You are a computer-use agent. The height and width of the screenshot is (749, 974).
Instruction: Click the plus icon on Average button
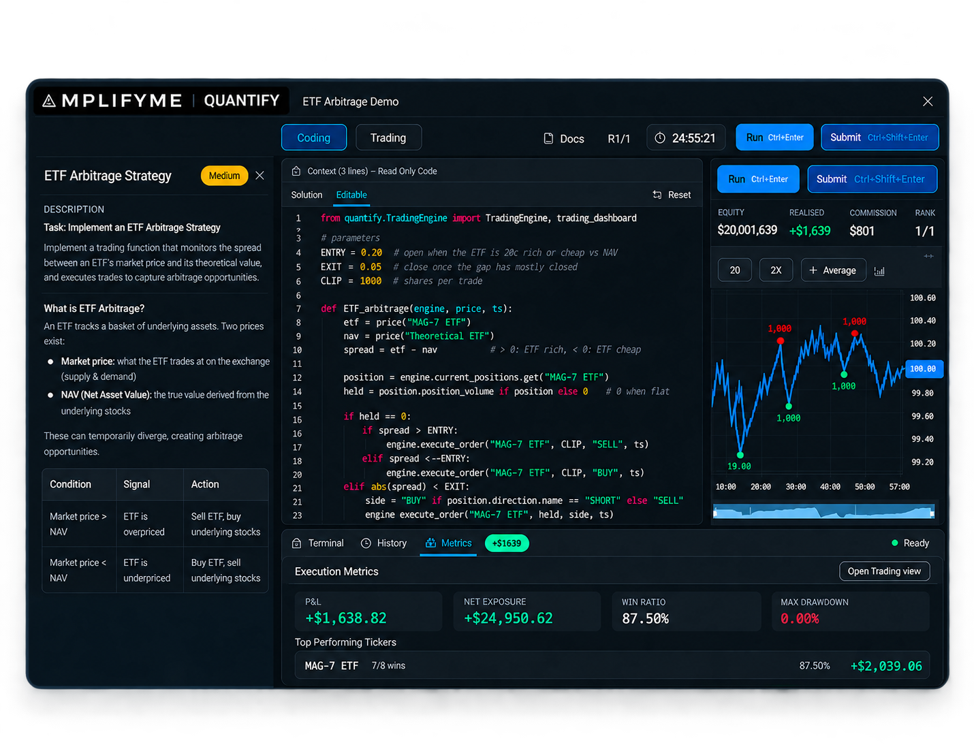813,270
